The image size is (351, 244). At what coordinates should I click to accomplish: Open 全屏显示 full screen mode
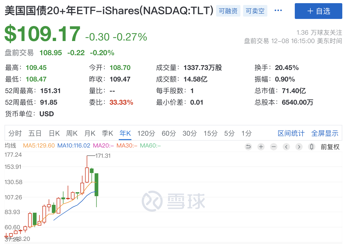tap(325, 133)
